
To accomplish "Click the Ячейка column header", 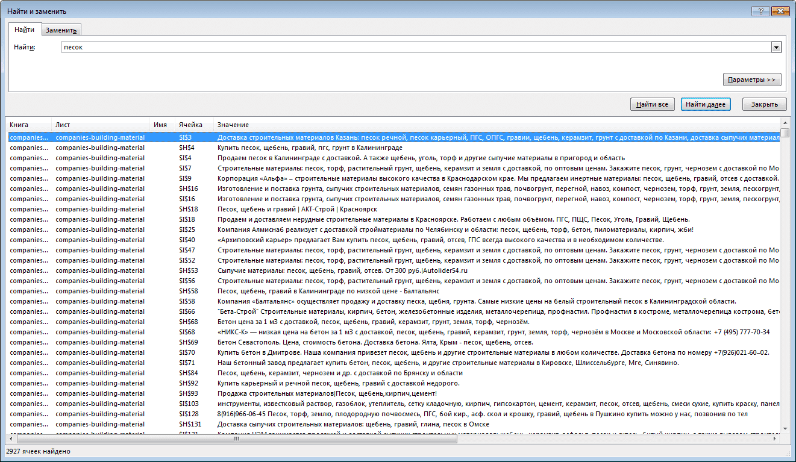I will (194, 125).
